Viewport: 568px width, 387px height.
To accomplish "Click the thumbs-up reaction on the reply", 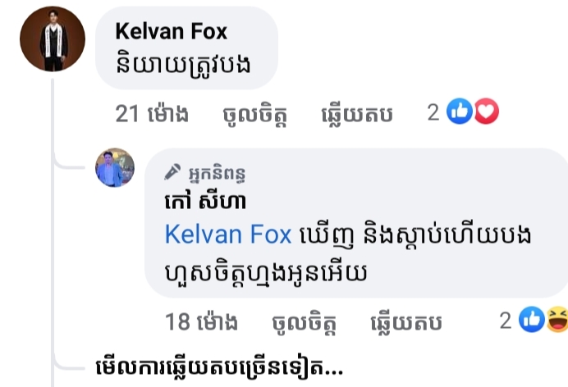I will pos(532,320).
